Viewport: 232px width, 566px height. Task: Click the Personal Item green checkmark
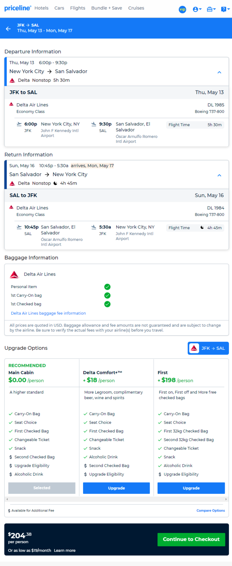107,287
